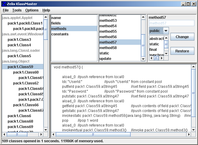The image size is (198, 145).
Task: Click the modifier list scroll up arrow
Action: pos(166,38)
